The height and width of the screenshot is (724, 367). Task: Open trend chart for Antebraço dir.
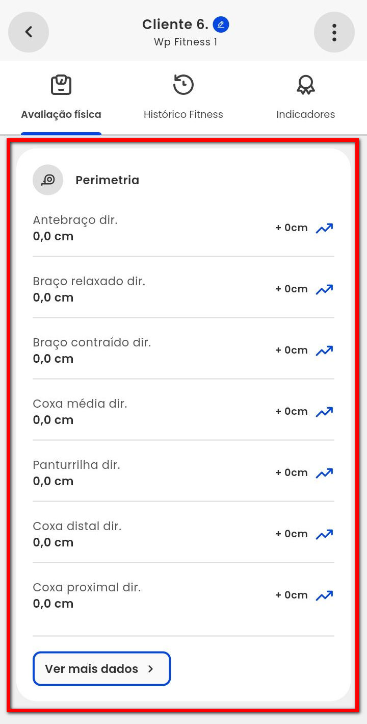(324, 228)
